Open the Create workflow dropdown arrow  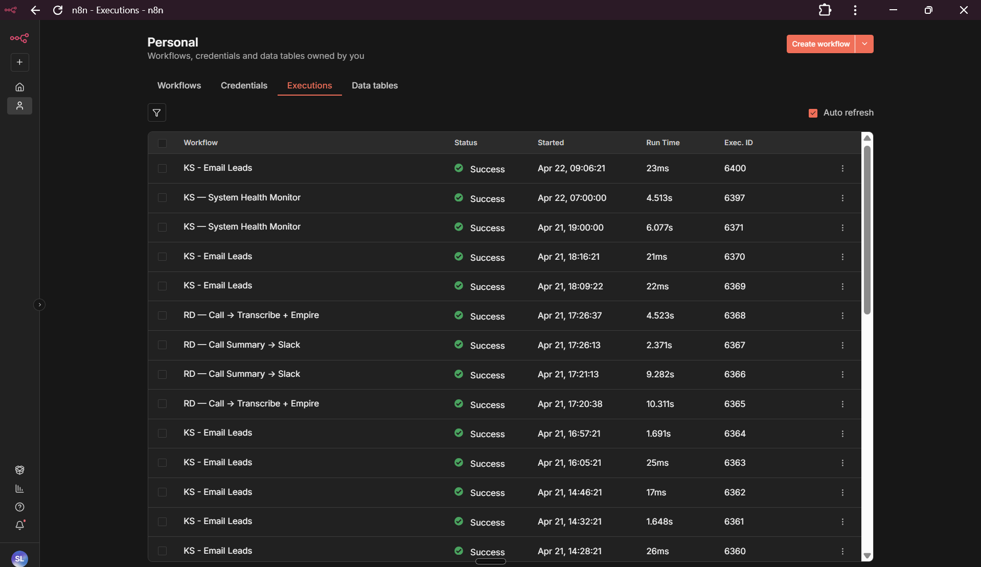pos(864,44)
